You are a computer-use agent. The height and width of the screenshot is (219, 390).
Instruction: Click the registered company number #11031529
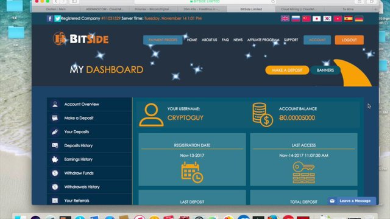tap(111, 18)
